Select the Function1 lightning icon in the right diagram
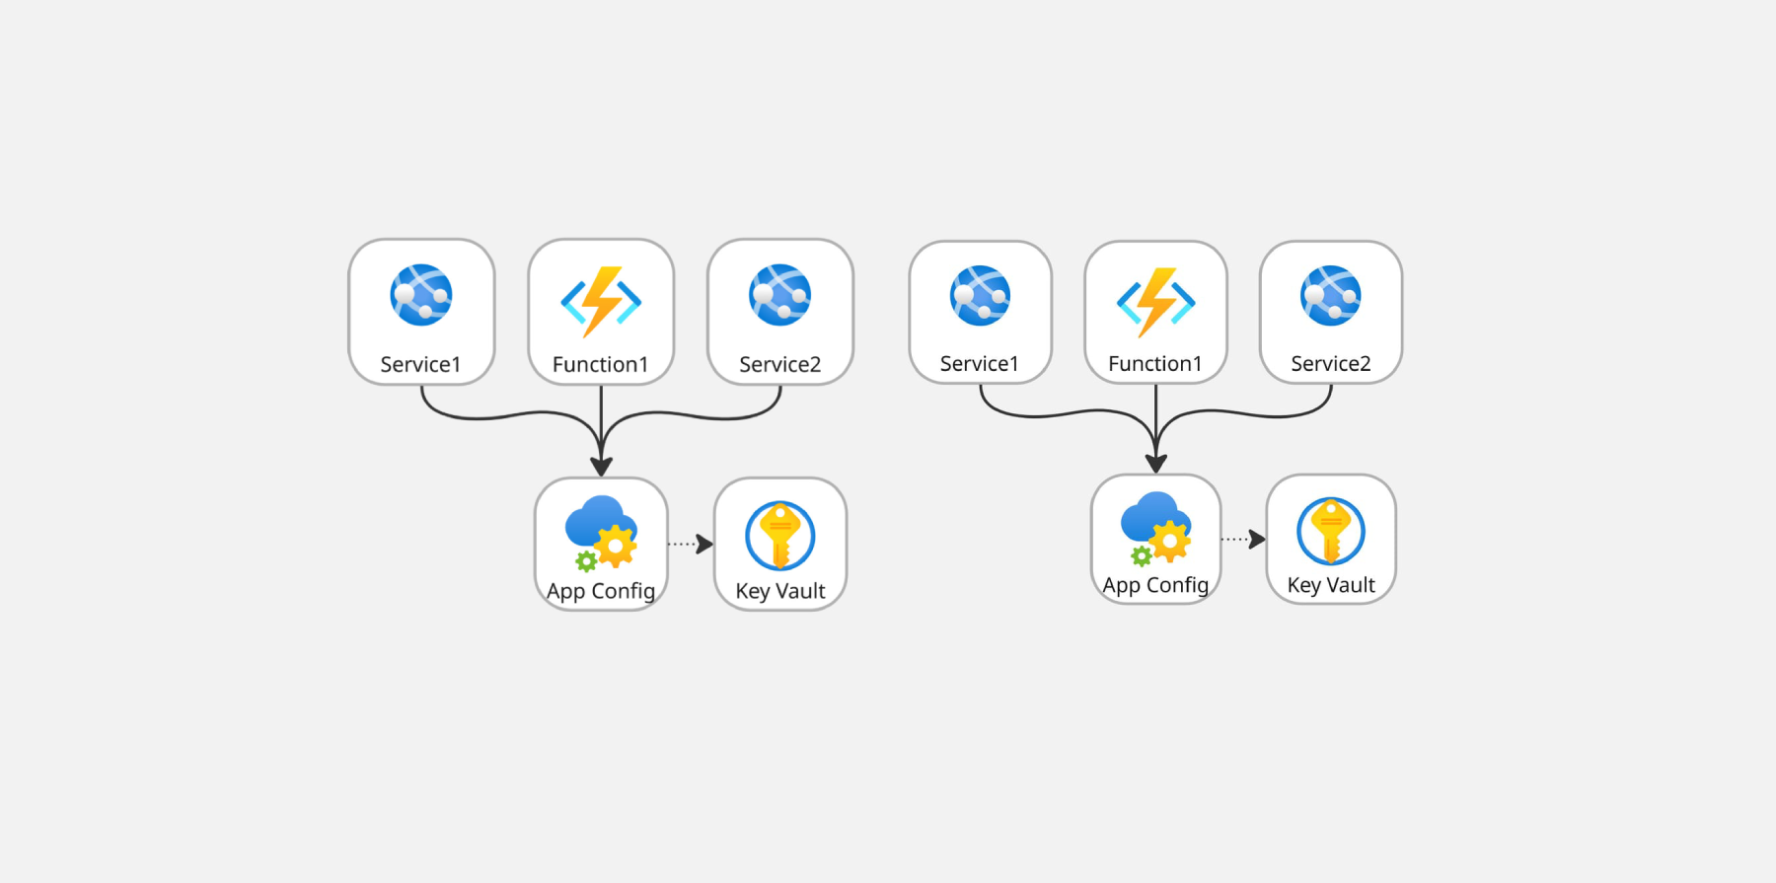Screen dimensions: 1776x883 point(1155,303)
